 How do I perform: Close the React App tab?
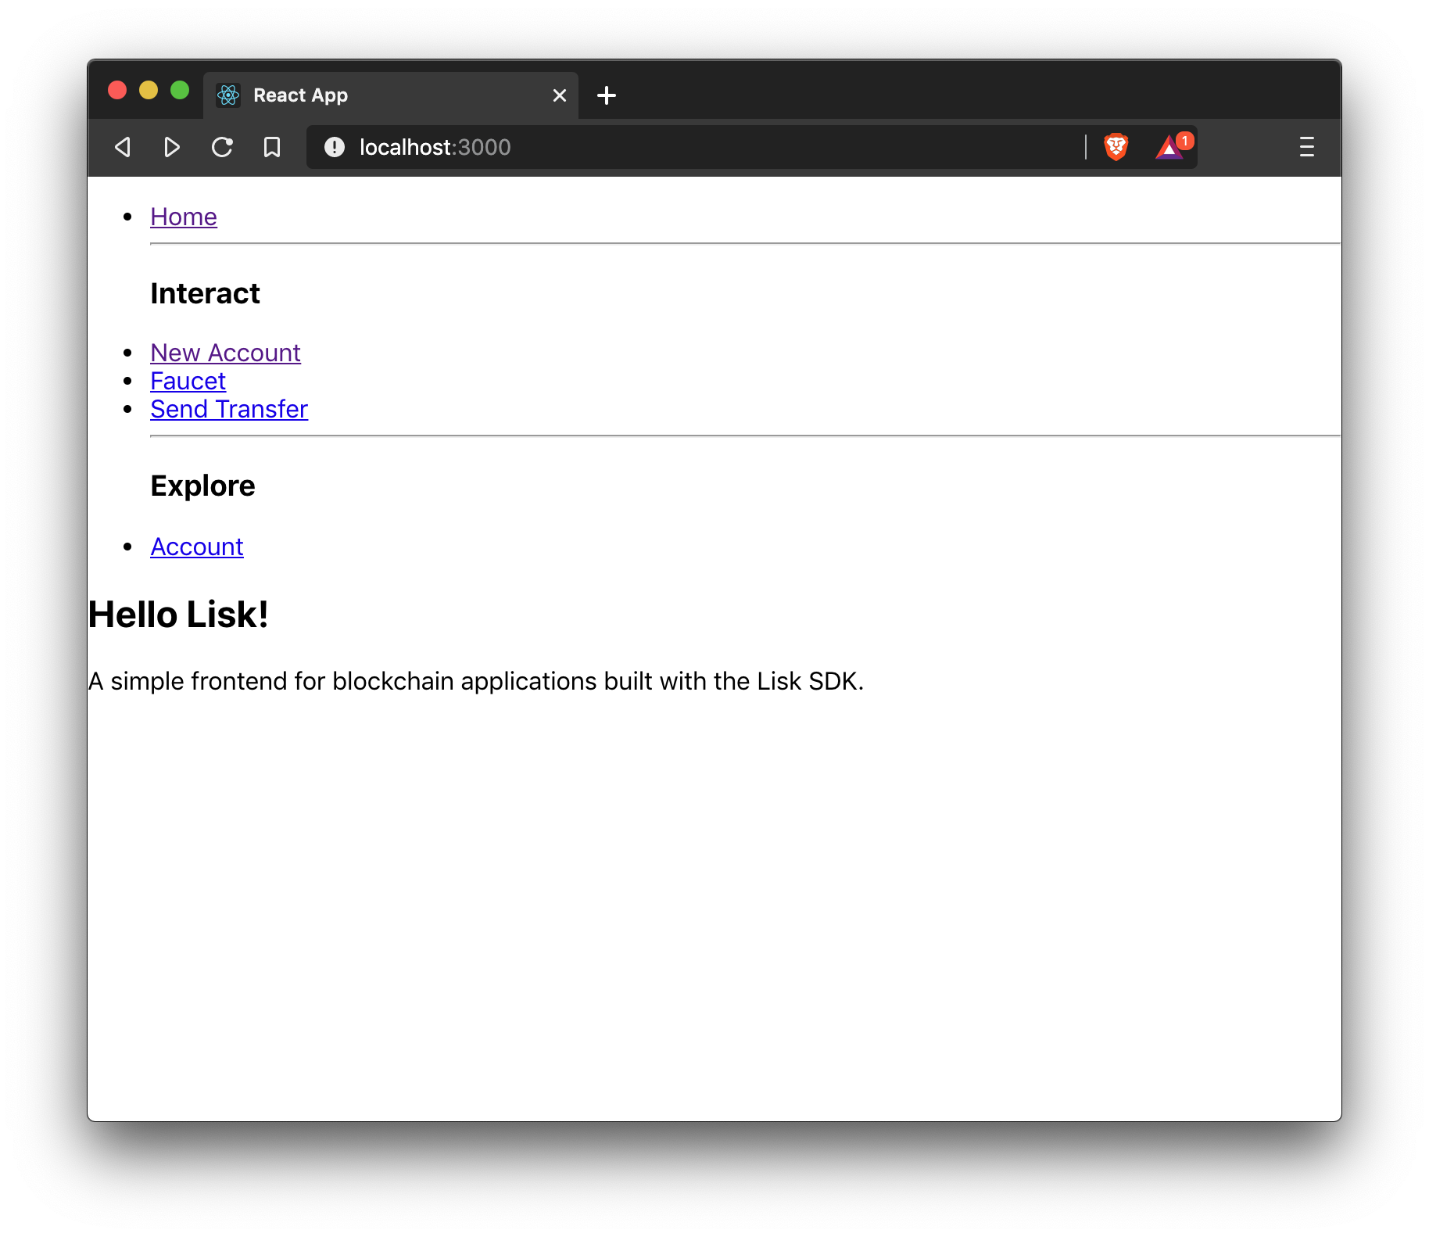pos(560,95)
